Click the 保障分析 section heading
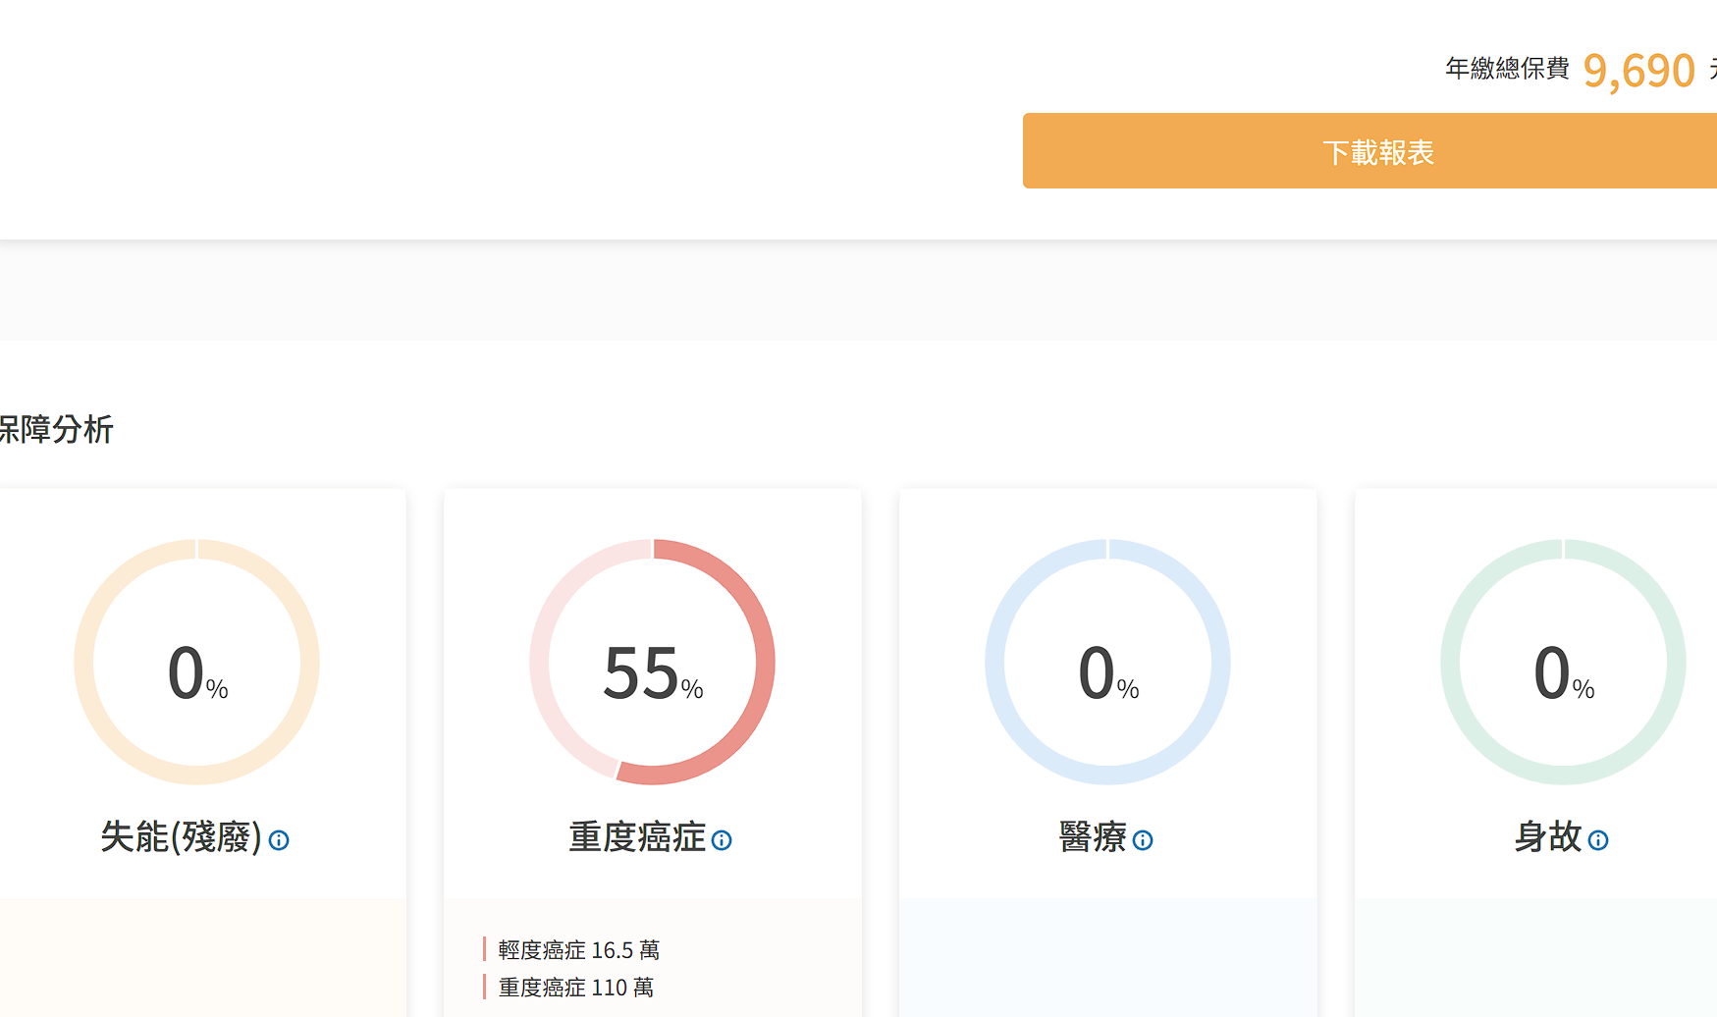Screen dimensions: 1717x1017 56,429
